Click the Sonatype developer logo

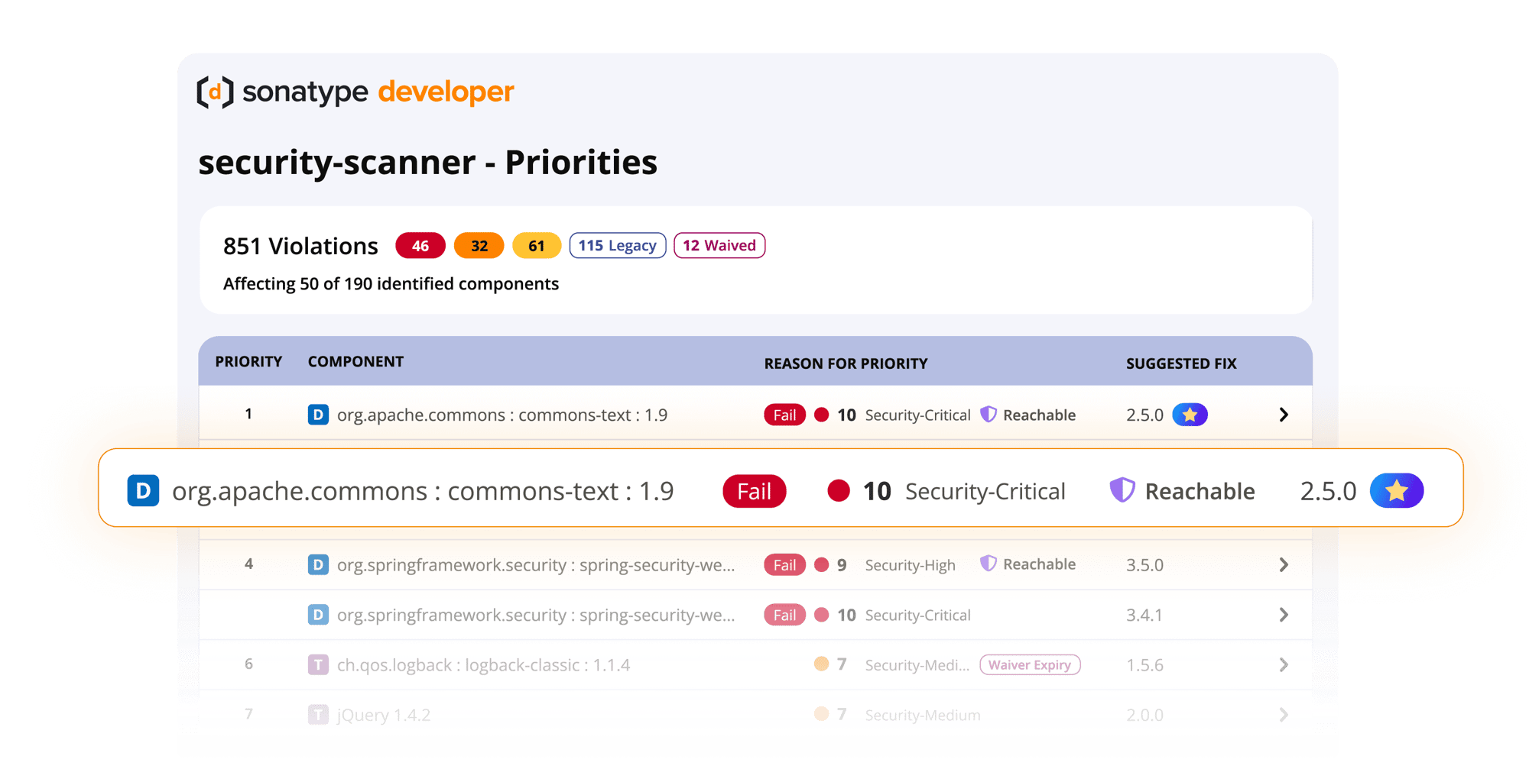[x=355, y=92]
